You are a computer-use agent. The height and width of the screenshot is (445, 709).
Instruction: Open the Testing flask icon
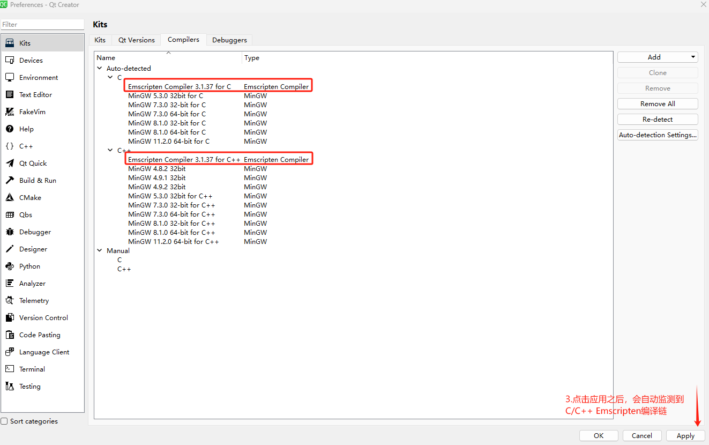pos(10,386)
